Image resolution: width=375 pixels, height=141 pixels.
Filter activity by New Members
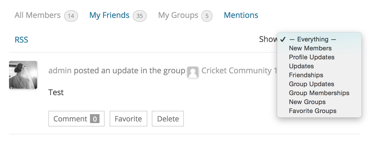tap(310, 48)
